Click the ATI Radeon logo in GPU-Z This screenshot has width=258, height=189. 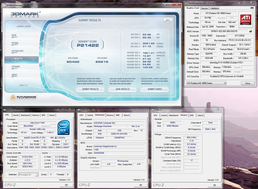tap(246, 20)
